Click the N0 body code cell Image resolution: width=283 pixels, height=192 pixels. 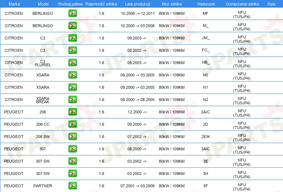tap(206, 75)
